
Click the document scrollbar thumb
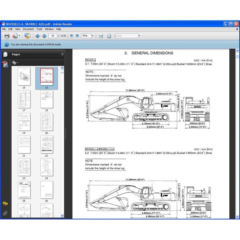[x=237, y=57]
